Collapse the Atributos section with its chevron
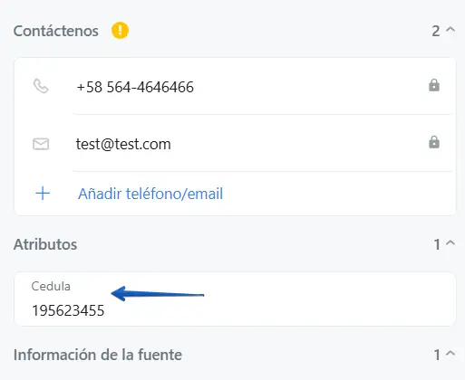The image size is (465, 380). [450, 242]
